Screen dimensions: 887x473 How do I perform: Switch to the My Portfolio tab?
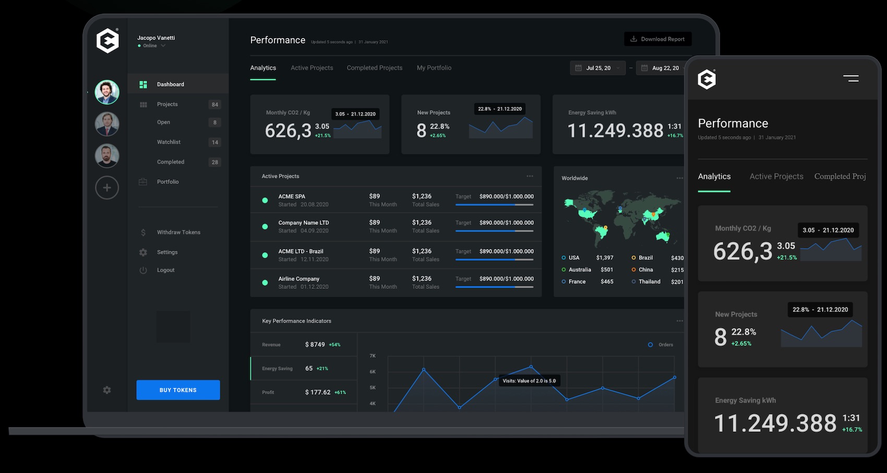[434, 68]
